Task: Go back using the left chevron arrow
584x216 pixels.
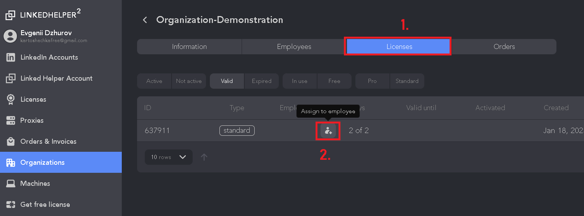Action: click(145, 20)
